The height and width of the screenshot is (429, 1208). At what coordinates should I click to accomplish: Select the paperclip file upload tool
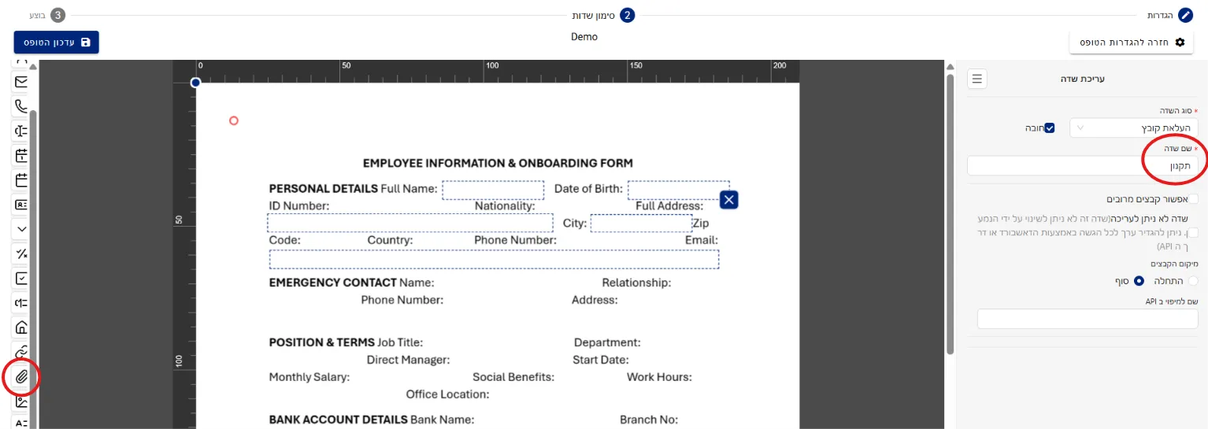(x=21, y=377)
